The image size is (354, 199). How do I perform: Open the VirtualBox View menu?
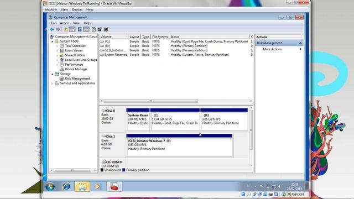(x=64, y=10)
